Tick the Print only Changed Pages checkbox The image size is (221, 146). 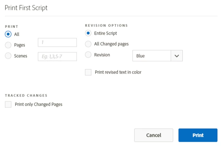[x=8, y=104]
